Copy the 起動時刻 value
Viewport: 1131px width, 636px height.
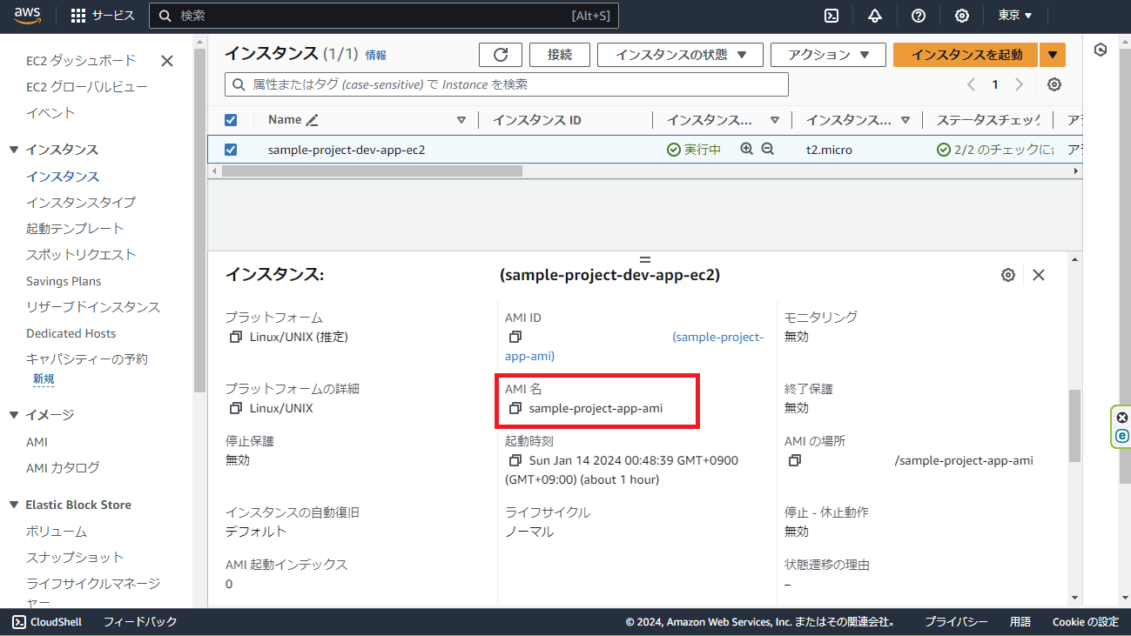click(515, 460)
